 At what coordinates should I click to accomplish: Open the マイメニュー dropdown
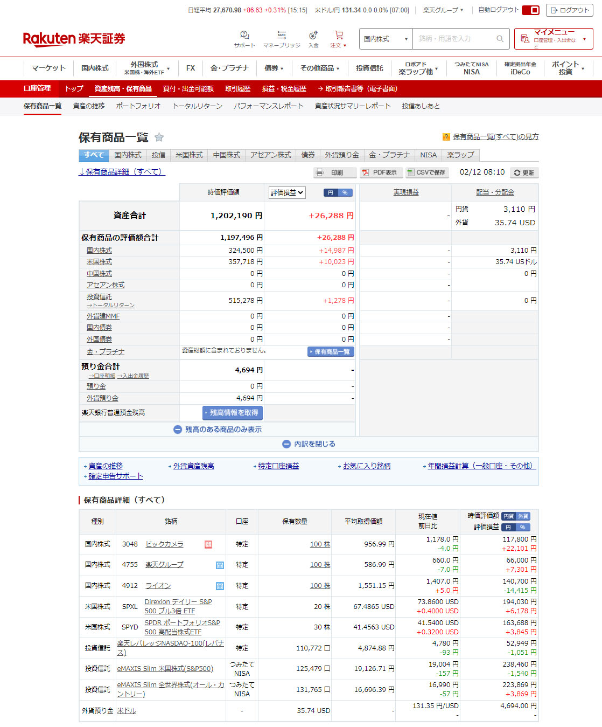(x=554, y=39)
